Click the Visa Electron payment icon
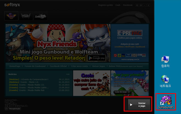 click(x=128, y=56)
